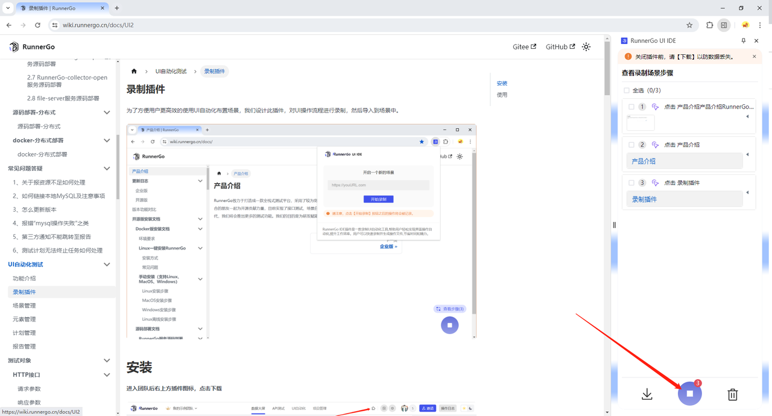Open the GitHub link in header

pyautogui.click(x=560, y=47)
